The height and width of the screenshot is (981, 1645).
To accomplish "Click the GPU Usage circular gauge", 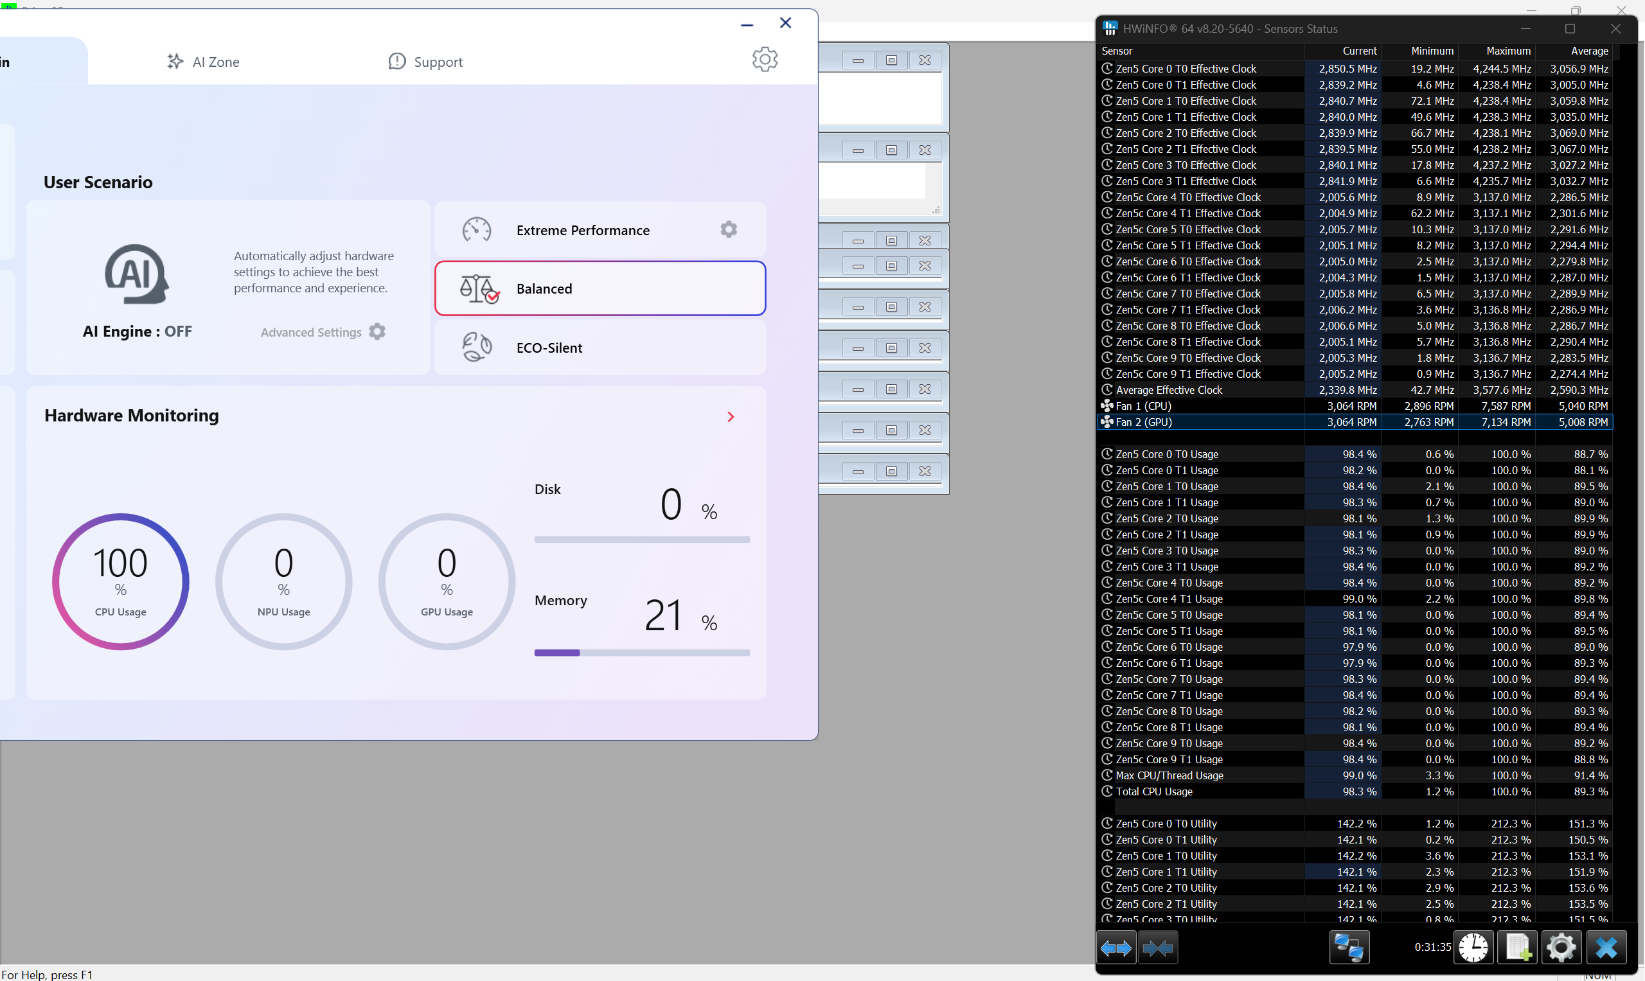I will click(x=447, y=581).
